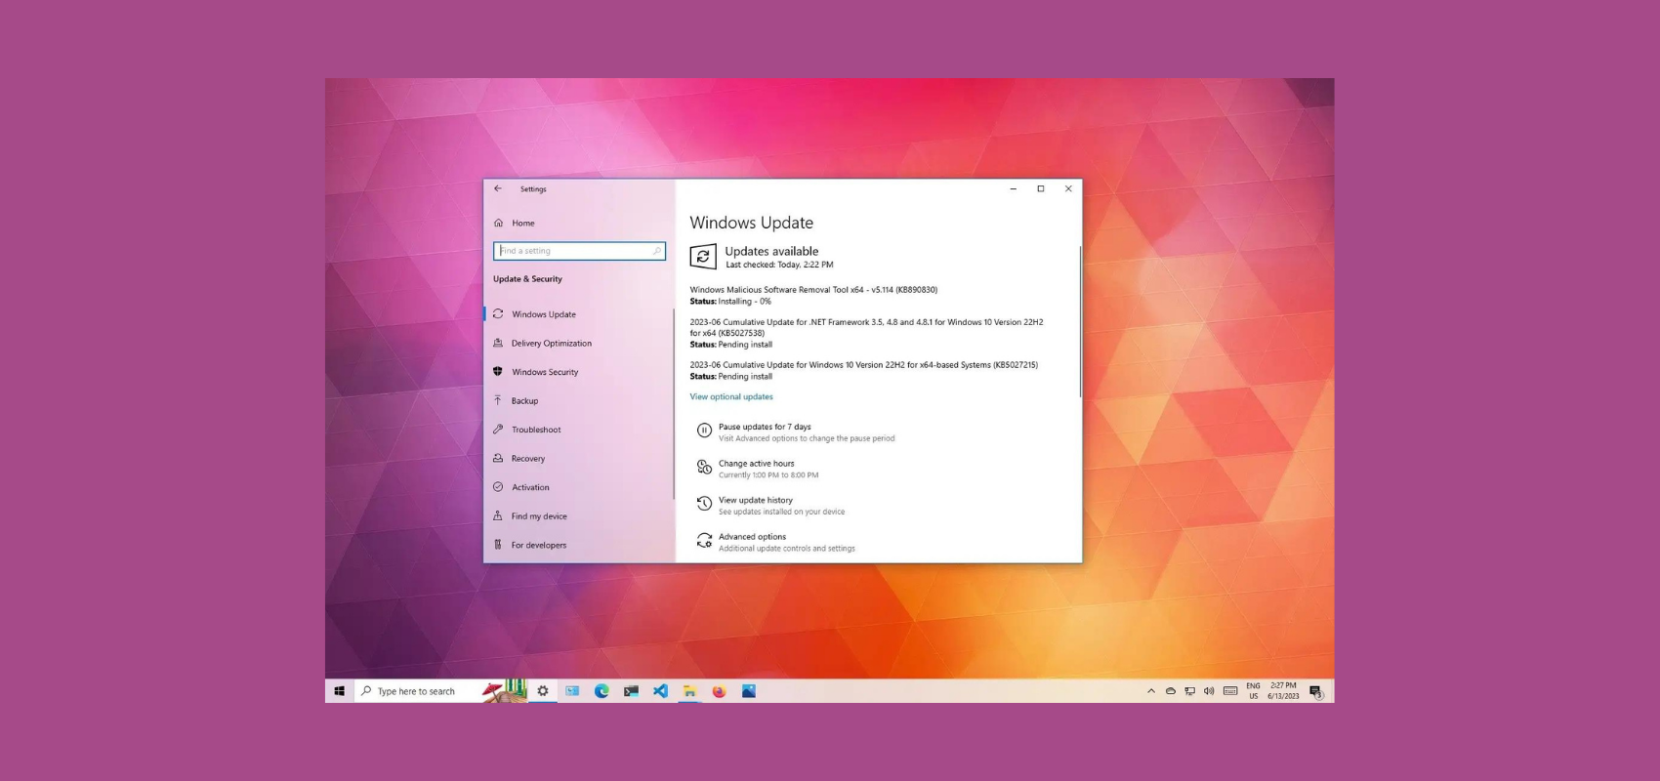Click the For developers icon
Image resolution: width=1660 pixels, height=781 pixels.
click(x=498, y=545)
